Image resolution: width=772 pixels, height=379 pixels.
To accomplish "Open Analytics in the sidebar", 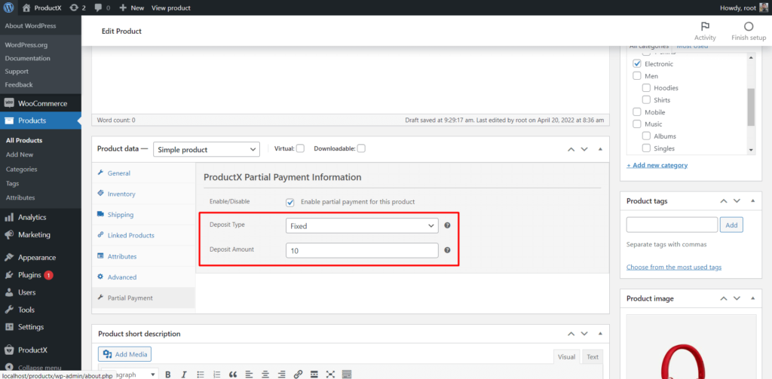I will [x=41, y=217].
